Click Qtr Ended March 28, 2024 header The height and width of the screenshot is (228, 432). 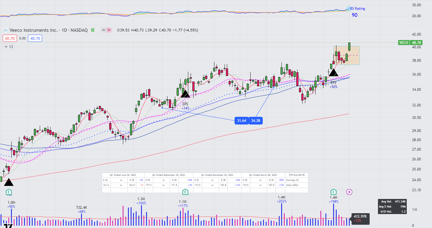263,175
